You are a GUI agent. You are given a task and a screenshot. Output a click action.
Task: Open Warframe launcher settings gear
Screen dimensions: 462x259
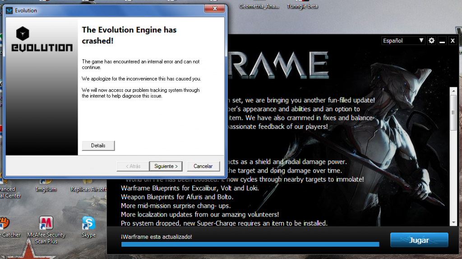tap(432, 41)
